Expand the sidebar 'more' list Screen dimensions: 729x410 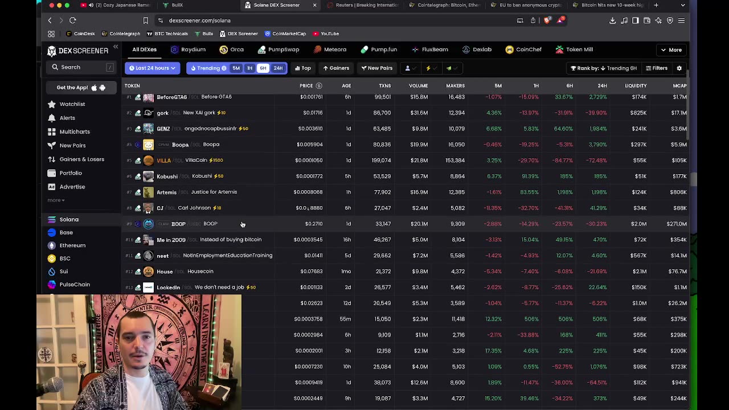point(56,200)
